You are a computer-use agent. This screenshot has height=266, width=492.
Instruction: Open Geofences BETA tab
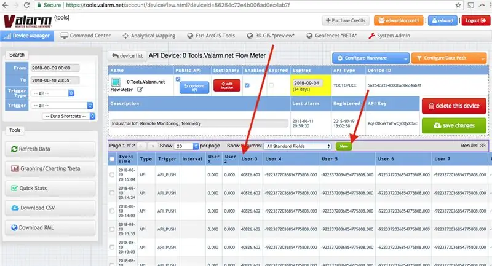click(x=331, y=36)
